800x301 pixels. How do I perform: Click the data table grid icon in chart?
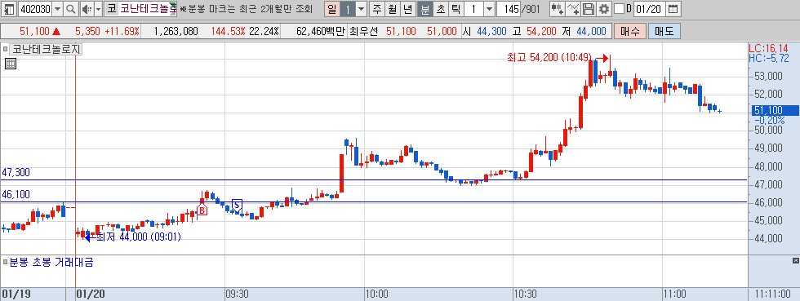point(10,64)
